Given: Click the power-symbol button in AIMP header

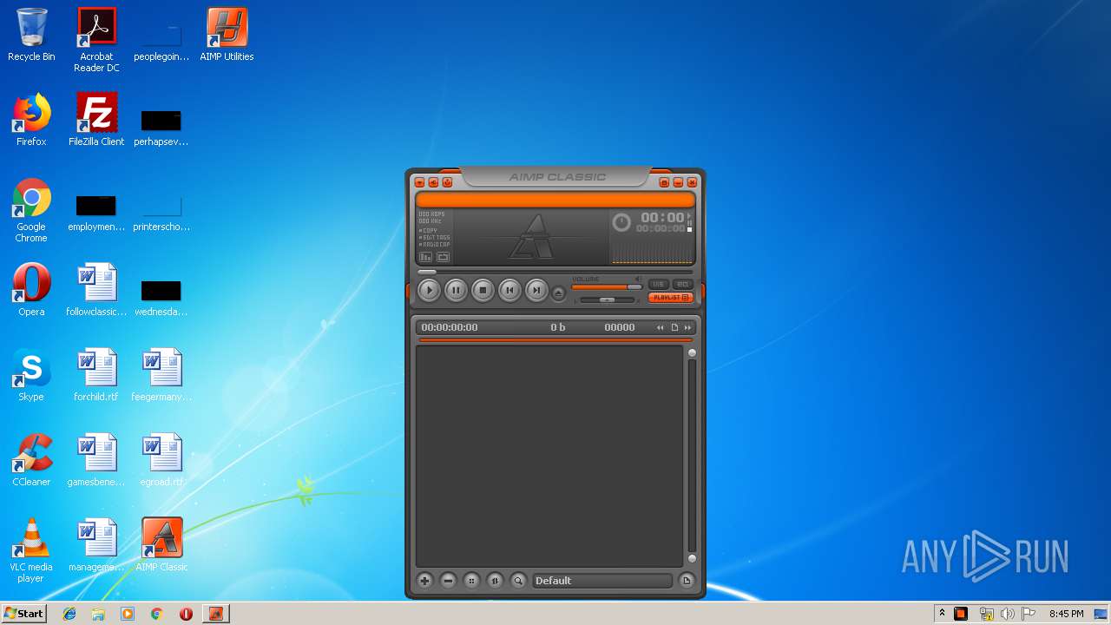Looking at the screenshot, I should pos(447,182).
